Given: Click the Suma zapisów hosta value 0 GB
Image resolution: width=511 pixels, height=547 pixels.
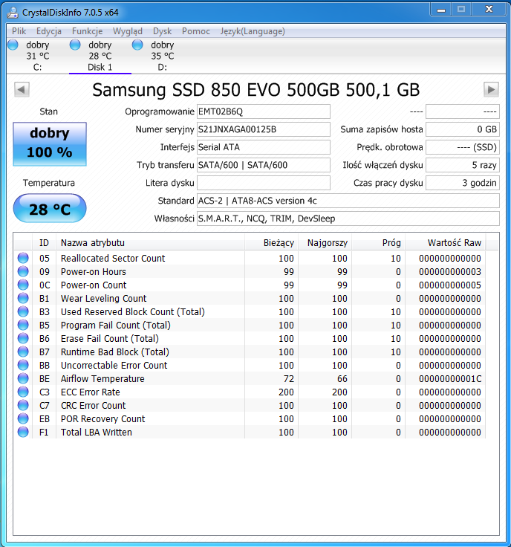Looking at the screenshot, I should [463, 129].
